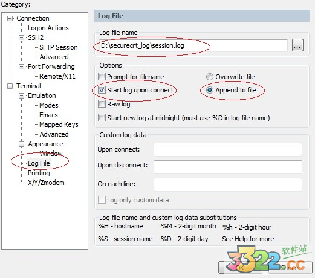Open the Logon Actions category

tap(48, 28)
